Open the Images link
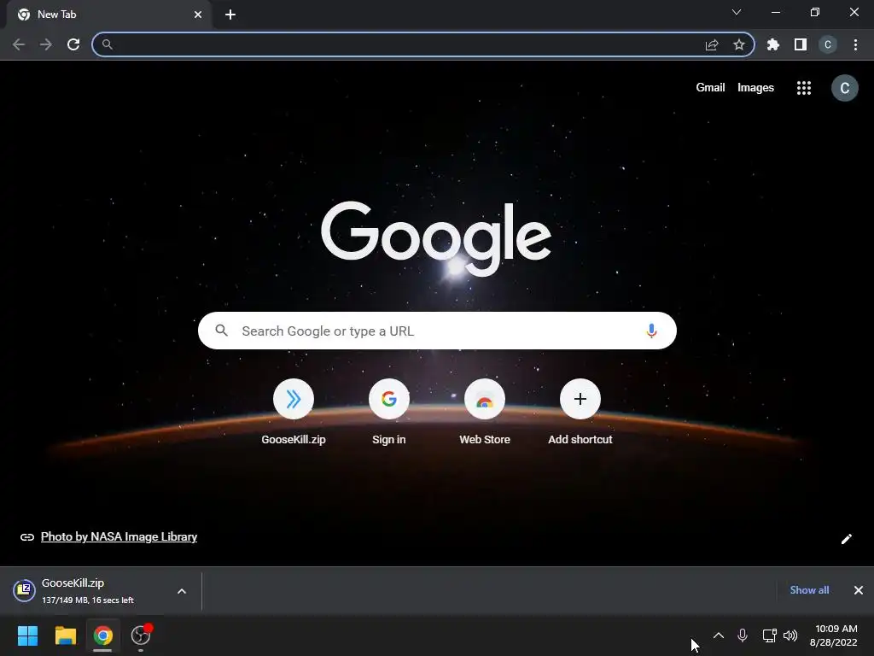Image resolution: width=874 pixels, height=656 pixels. click(x=755, y=88)
